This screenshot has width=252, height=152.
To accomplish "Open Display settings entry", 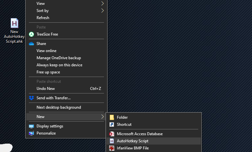I will click(66, 126).
